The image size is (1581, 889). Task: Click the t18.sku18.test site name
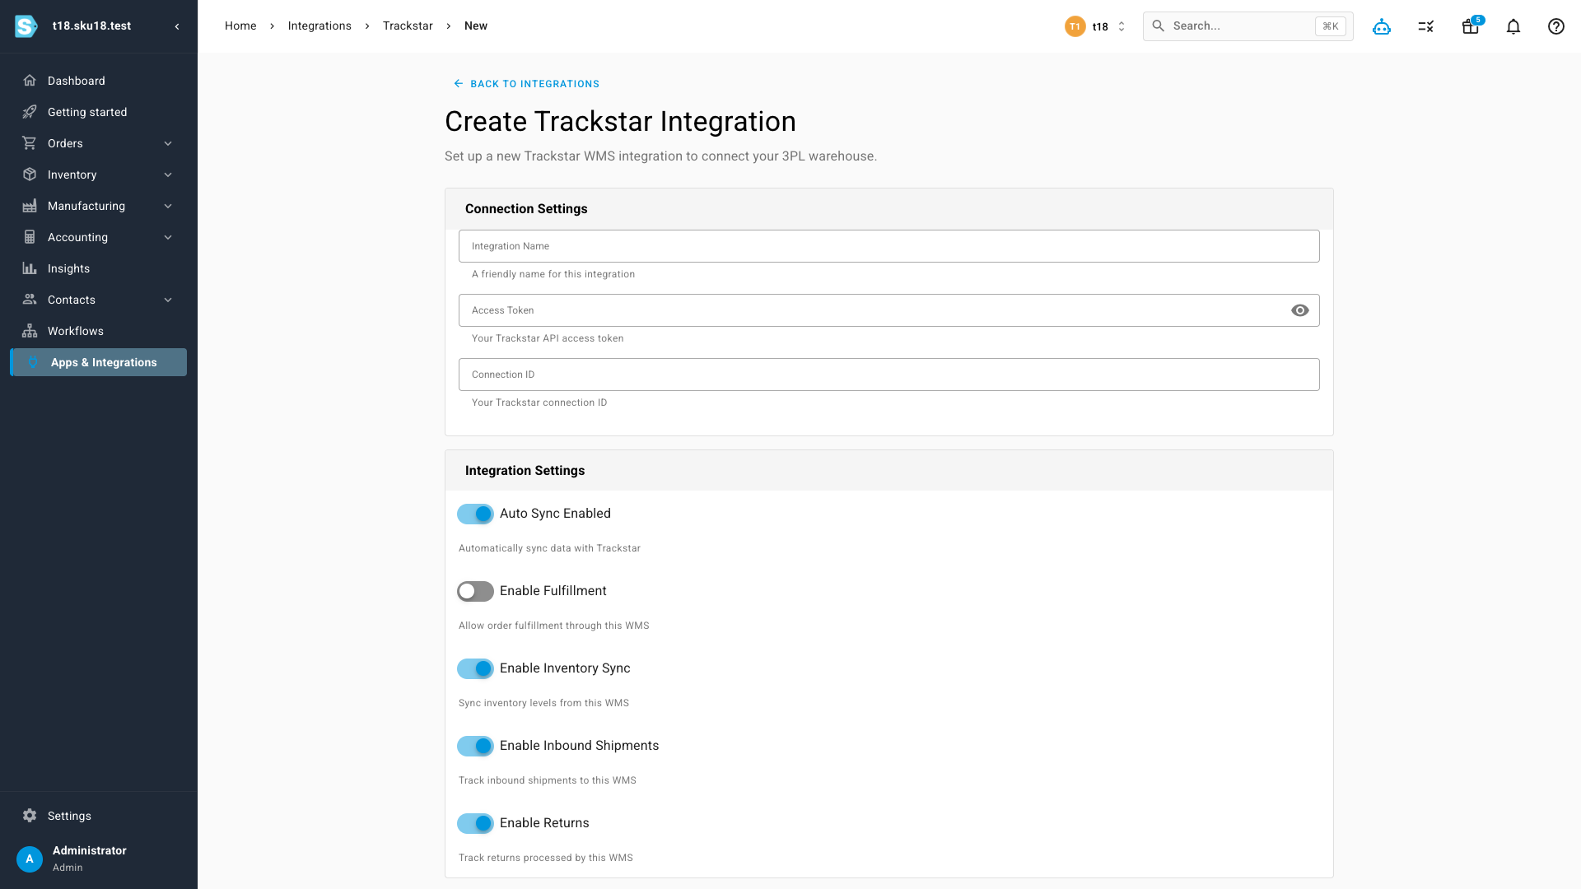(x=91, y=26)
